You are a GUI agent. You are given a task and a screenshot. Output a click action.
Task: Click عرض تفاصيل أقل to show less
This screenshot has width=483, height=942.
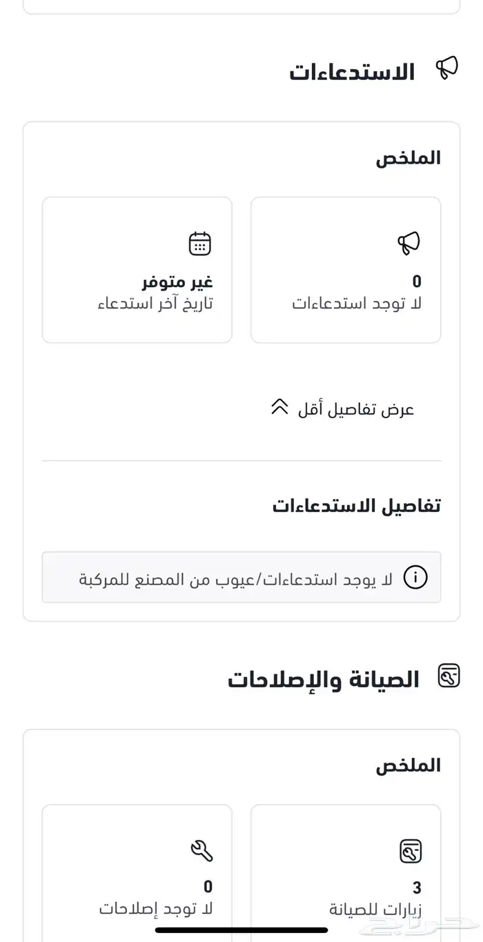coord(356,409)
